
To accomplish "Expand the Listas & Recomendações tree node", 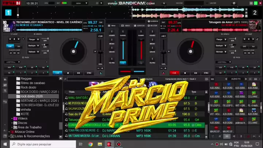I will 9,136.
